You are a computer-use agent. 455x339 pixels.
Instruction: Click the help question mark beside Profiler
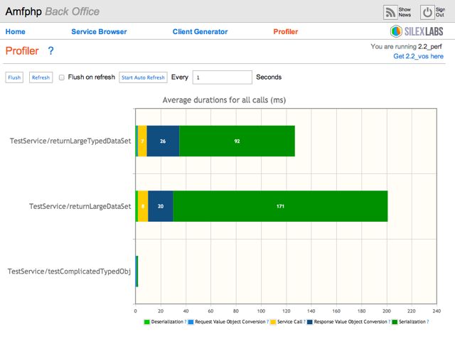[x=50, y=51]
